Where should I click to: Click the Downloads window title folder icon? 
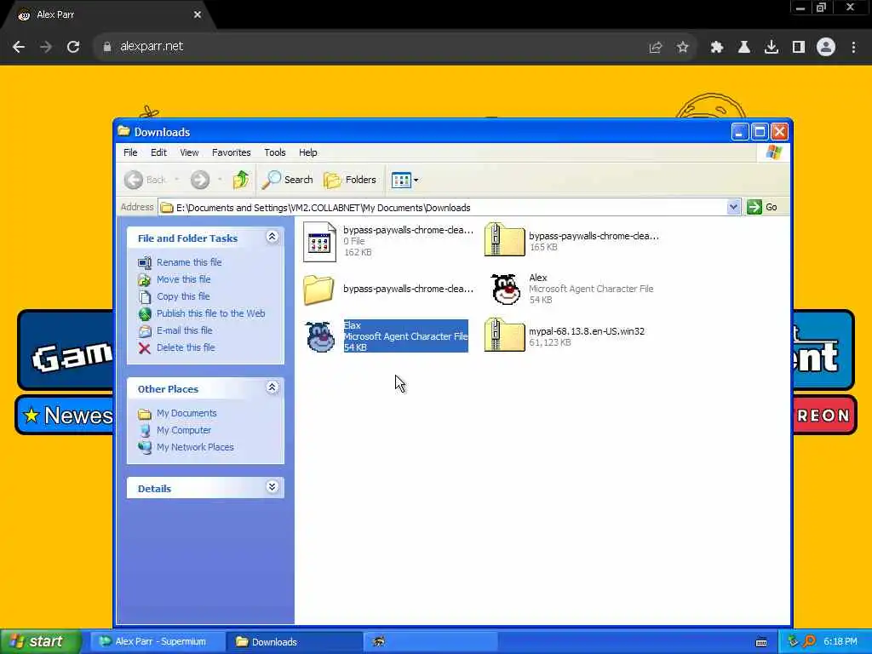point(123,131)
